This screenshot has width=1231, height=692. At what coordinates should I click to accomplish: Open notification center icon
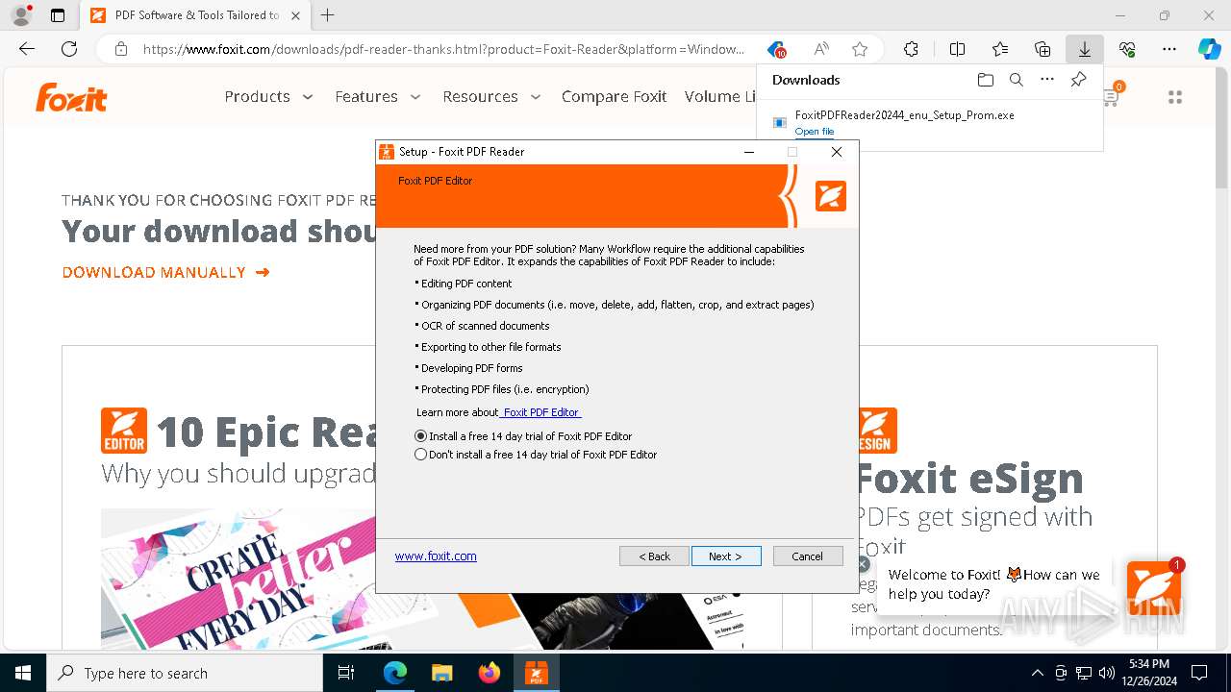(x=1199, y=673)
